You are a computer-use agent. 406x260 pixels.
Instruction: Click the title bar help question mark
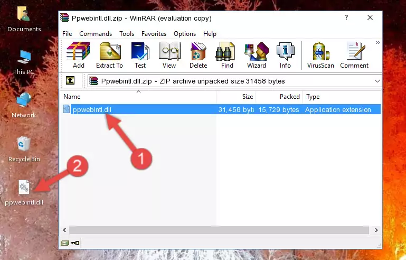pos(346,17)
